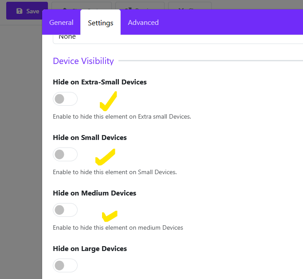Click the Hide on Large Devices label
Viewport: 303px width, 279px height.
90,249
